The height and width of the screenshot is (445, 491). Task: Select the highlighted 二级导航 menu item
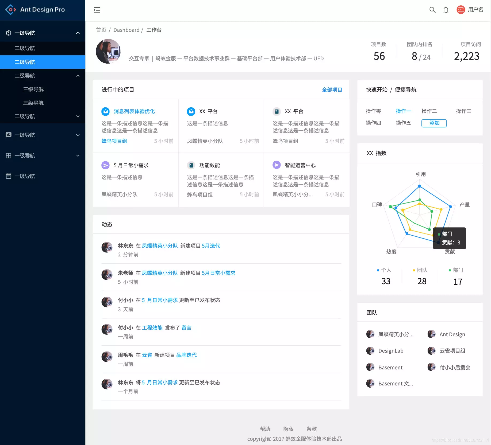click(x=43, y=62)
